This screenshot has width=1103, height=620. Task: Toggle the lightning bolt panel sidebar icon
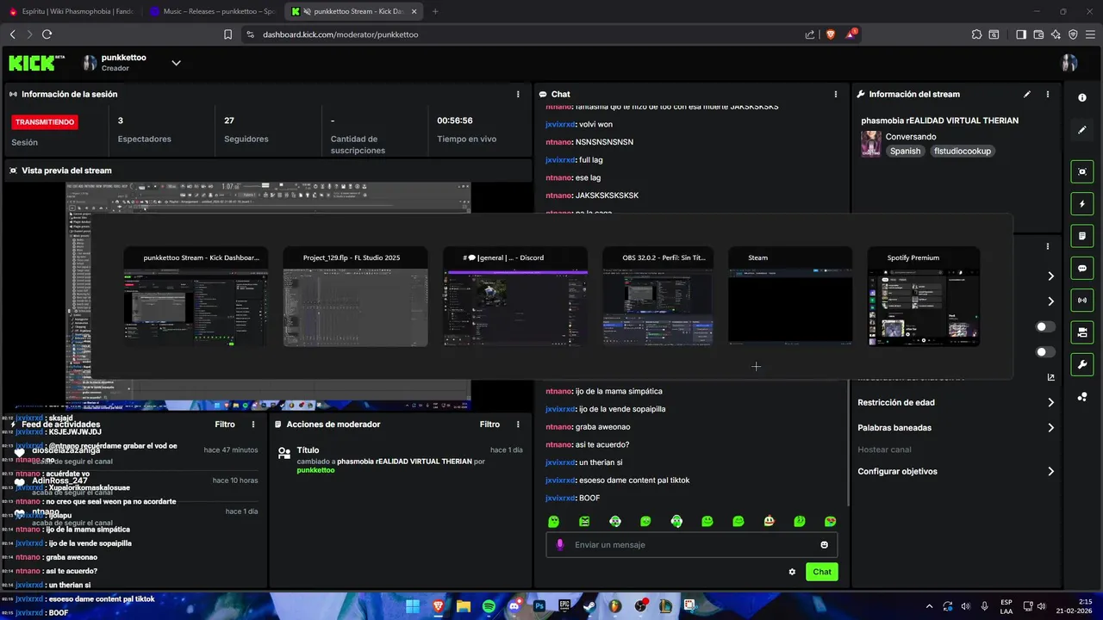click(x=1082, y=204)
